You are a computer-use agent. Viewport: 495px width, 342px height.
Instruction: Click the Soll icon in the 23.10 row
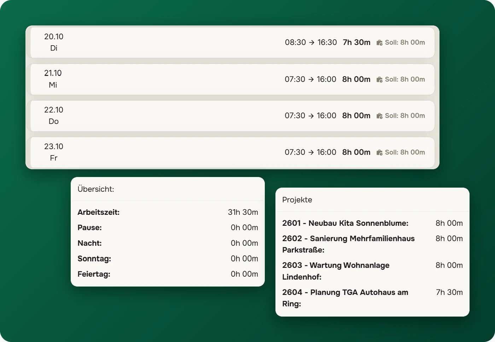[x=379, y=153]
